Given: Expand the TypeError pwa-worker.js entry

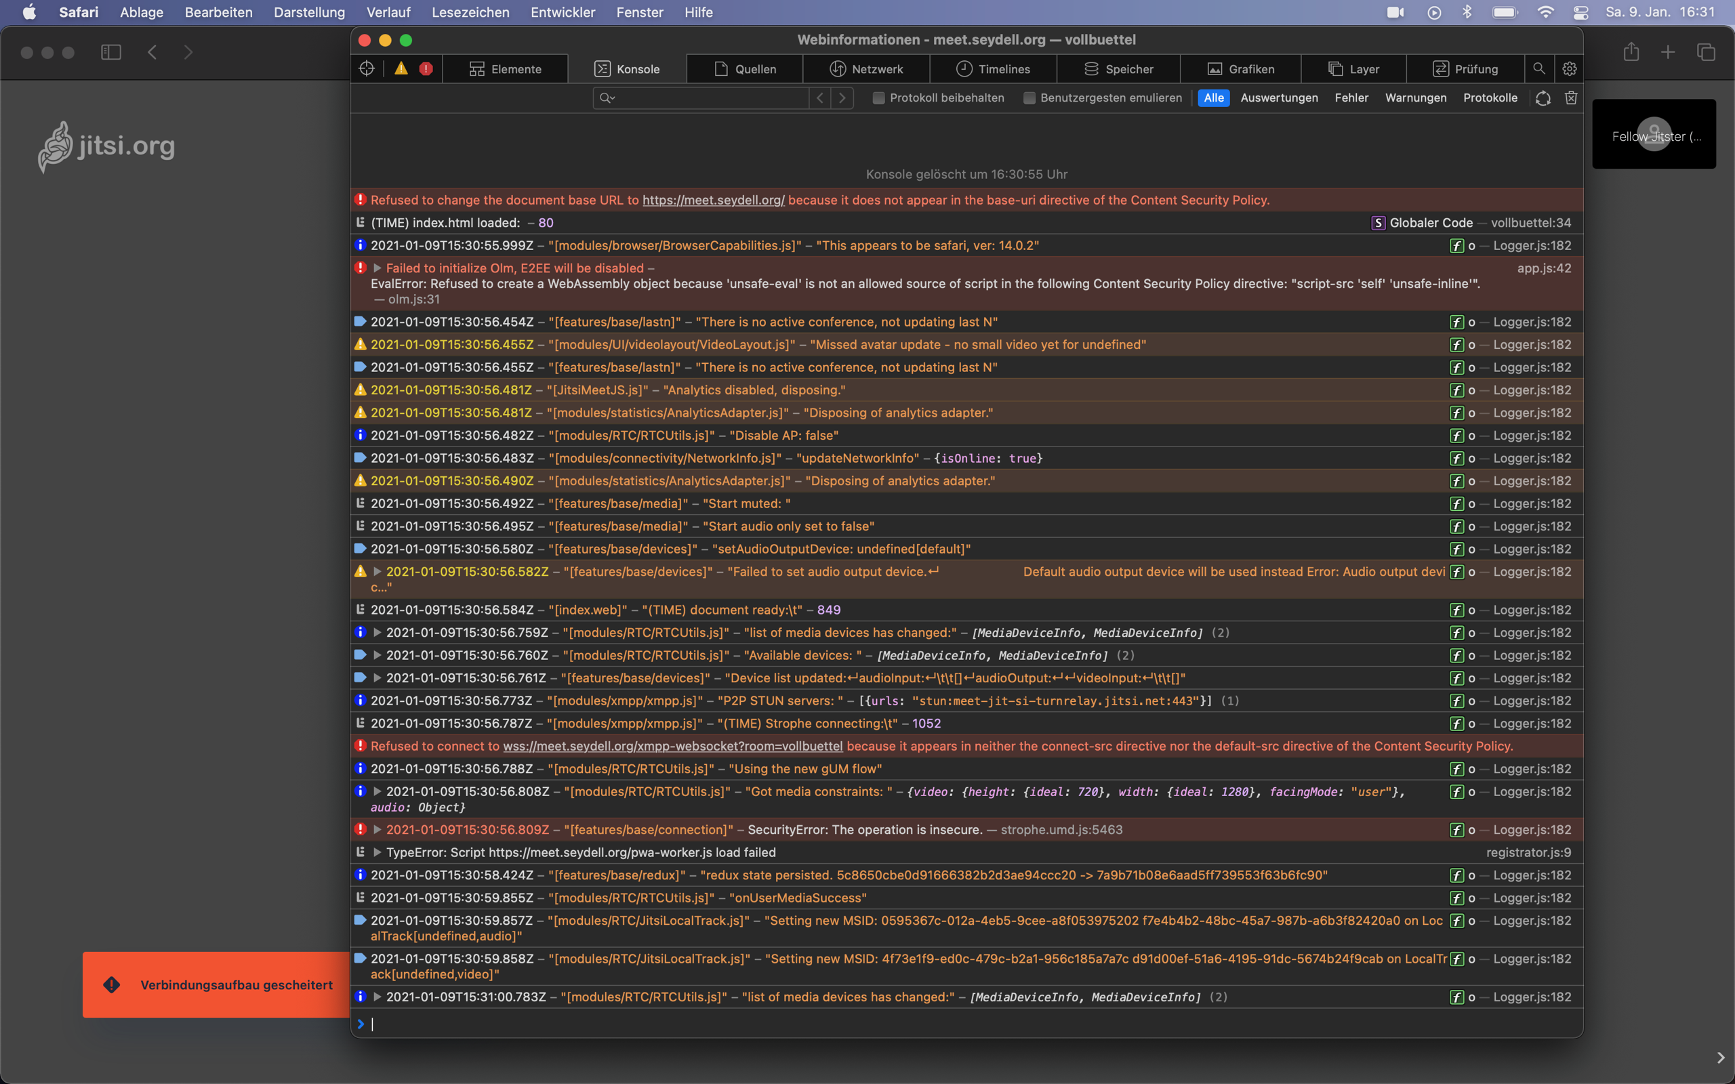Looking at the screenshot, I should click(x=377, y=852).
